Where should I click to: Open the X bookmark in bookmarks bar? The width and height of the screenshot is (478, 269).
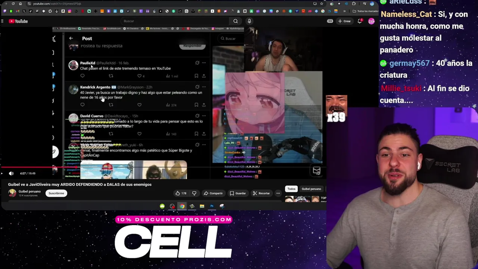[x=24, y=11]
